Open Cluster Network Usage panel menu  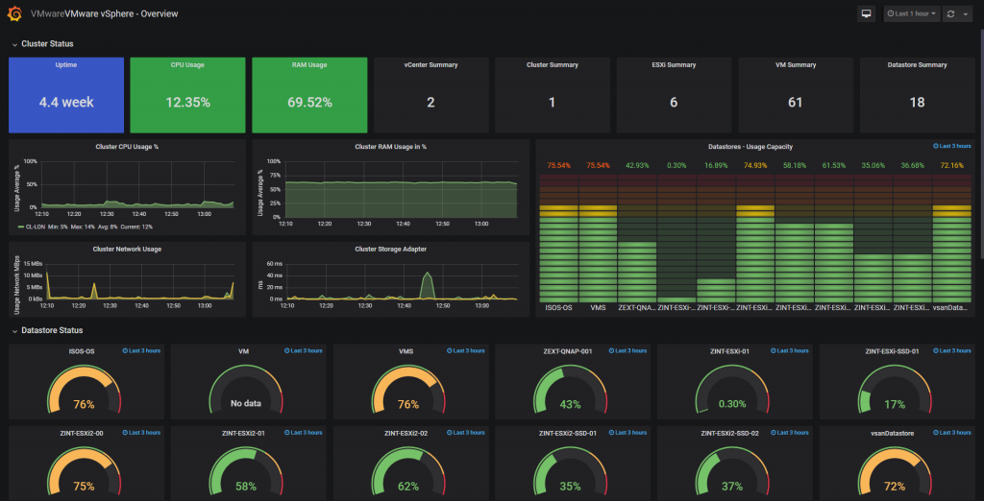127,249
